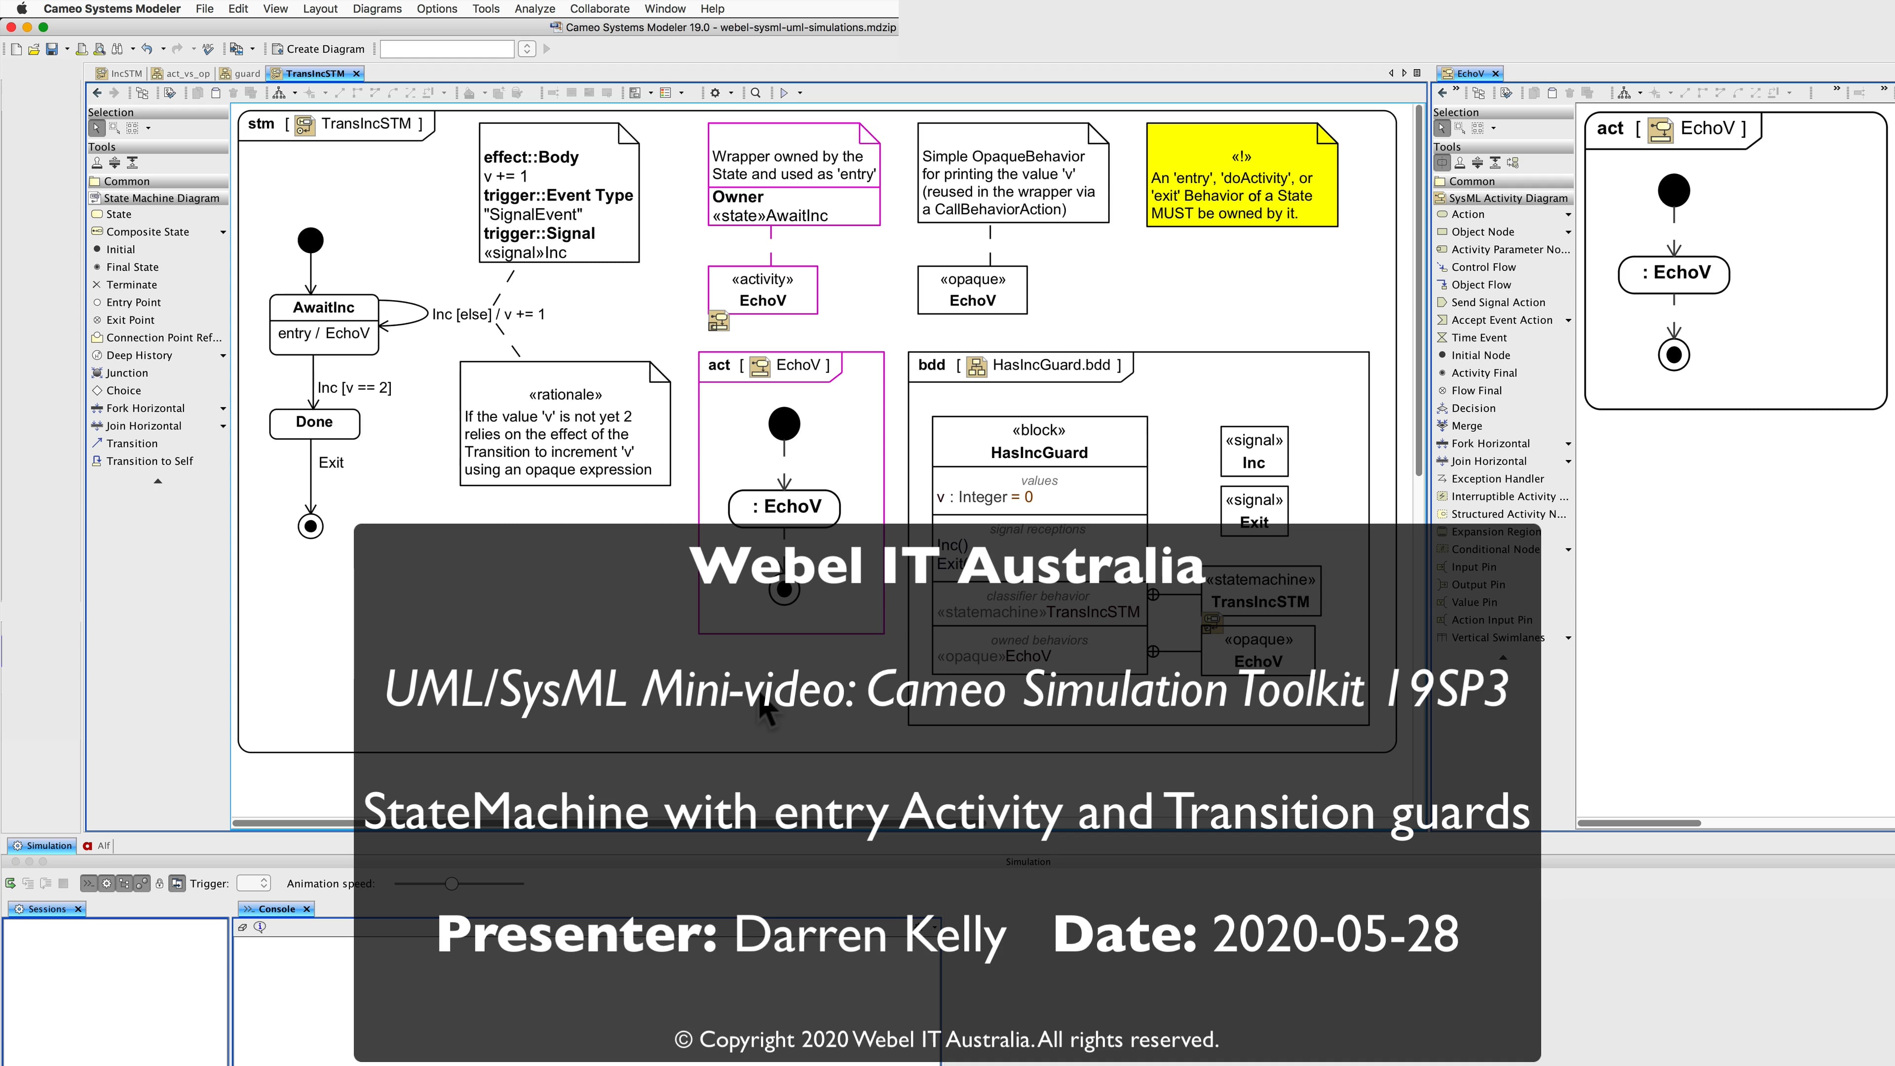Viewport: 1895px width, 1066px height.
Task: Open the Trigger selection combo box
Action: [x=253, y=883]
